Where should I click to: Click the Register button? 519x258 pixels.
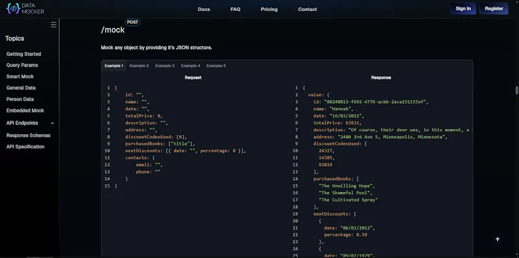(x=494, y=8)
